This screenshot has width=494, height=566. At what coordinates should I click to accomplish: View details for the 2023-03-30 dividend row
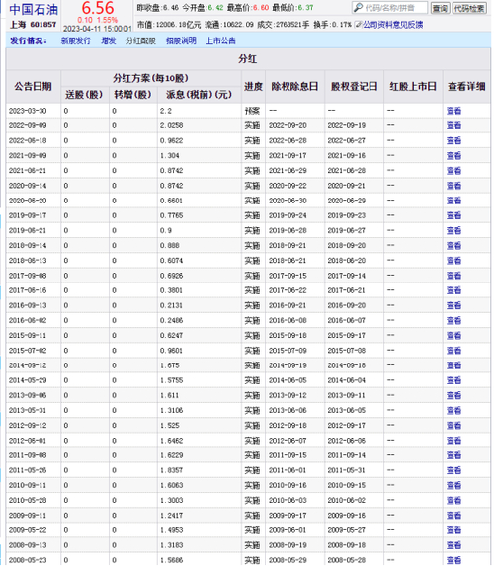453,111
